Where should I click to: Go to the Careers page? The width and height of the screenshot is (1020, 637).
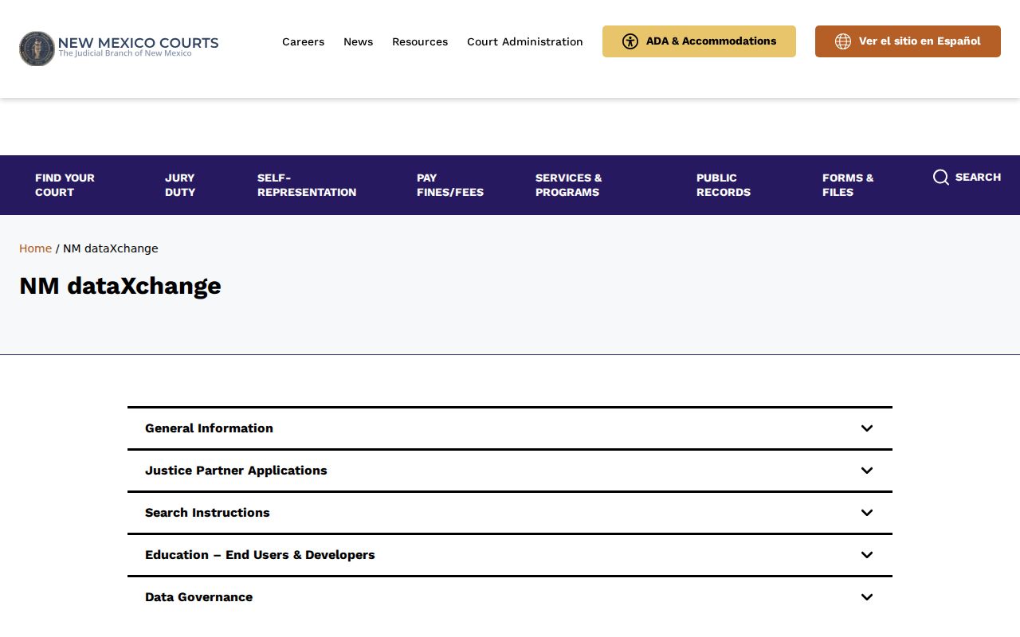[x=303, y=41]
